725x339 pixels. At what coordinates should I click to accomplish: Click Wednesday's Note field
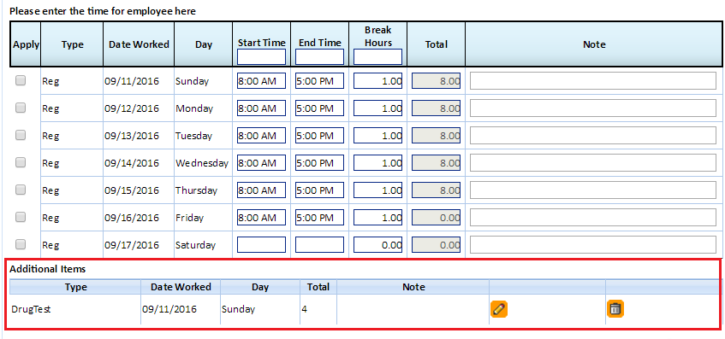click(593, 162)
